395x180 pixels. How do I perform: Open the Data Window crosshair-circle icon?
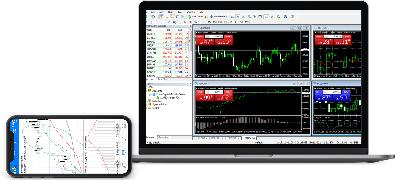pyautogui.click(x=167, y=17)
